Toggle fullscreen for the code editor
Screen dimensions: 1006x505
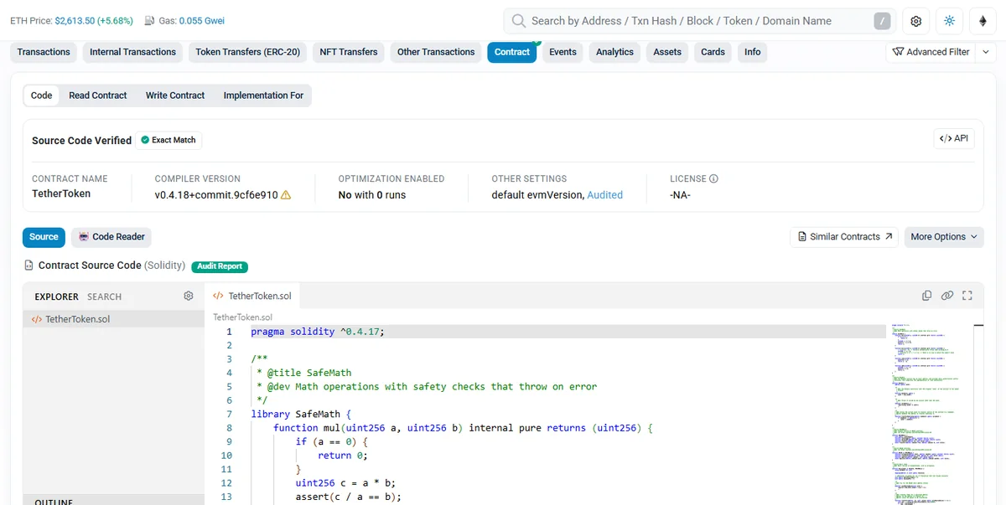point(967,296)
